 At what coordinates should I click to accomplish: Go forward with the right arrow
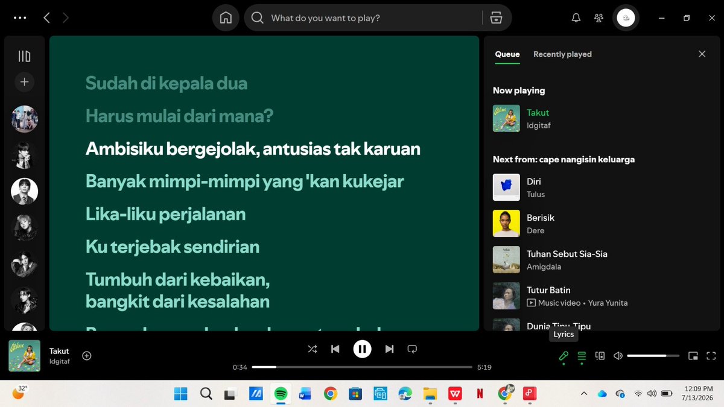[65, 18]
